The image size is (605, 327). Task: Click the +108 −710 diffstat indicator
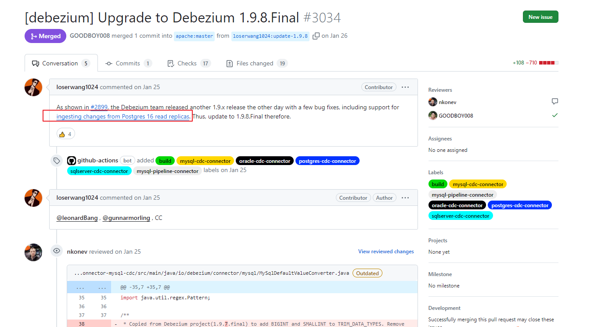pos(535,63)
